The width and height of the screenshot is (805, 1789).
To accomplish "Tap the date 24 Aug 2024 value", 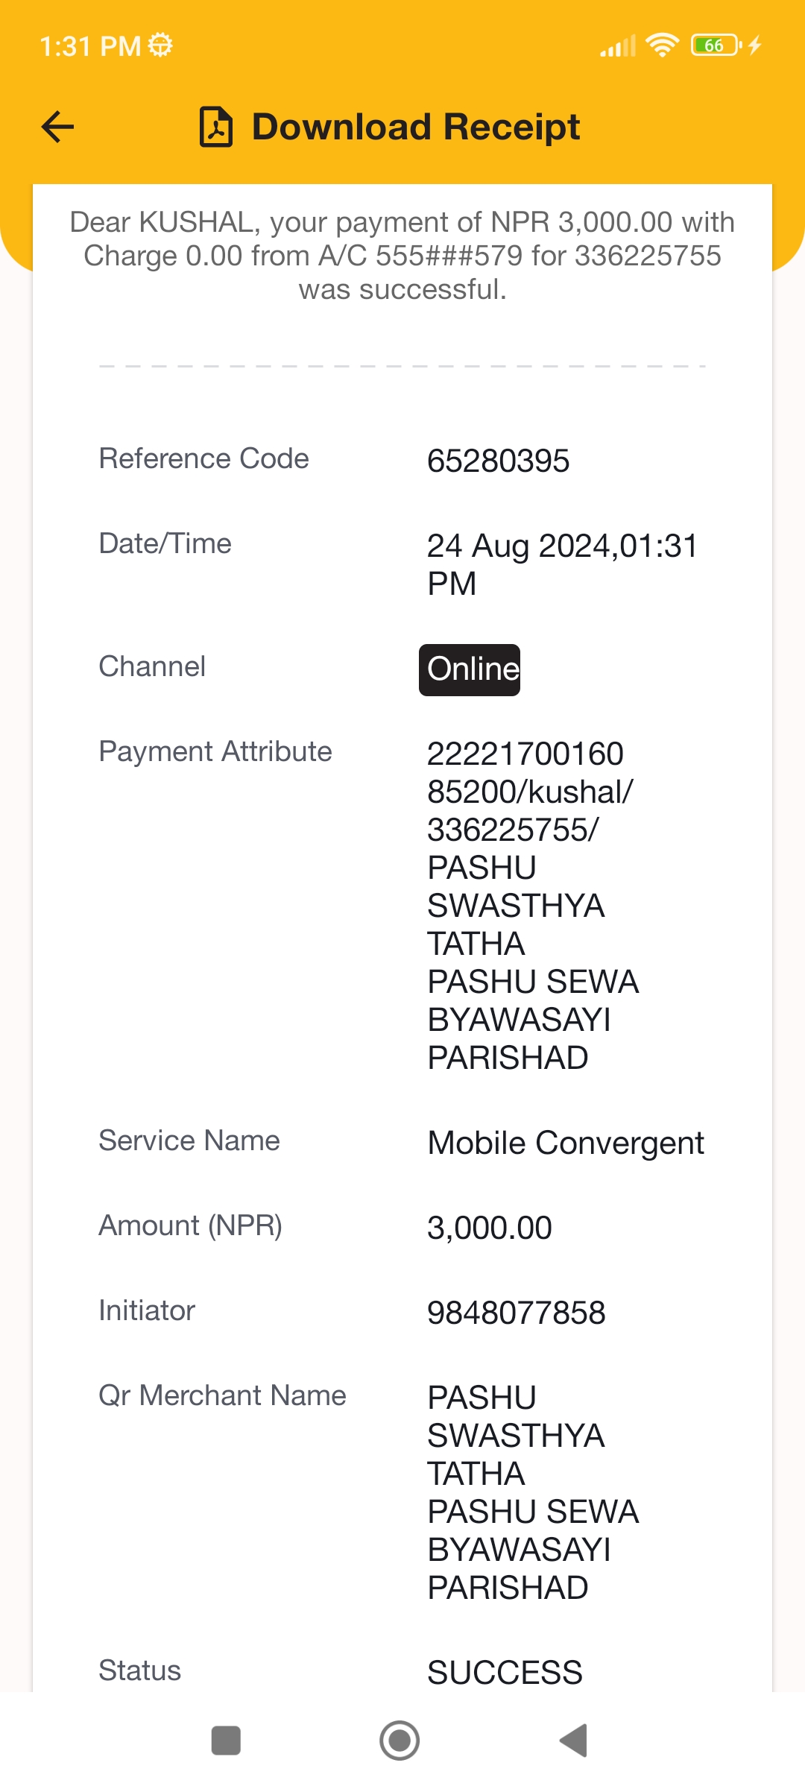I will pos(563,564).
